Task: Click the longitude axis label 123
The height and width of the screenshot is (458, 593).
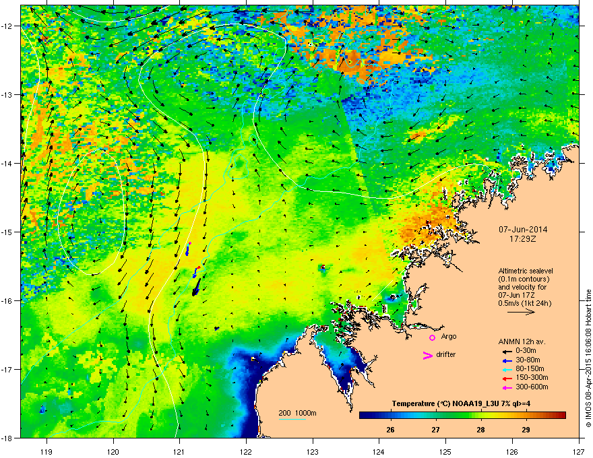Action: coord(313,452)
